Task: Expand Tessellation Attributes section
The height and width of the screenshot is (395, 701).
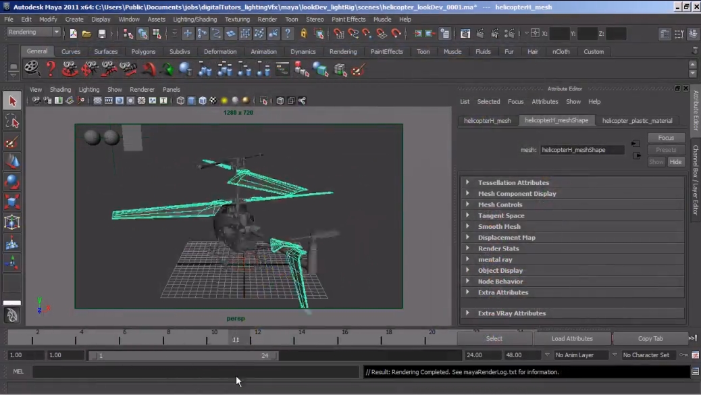Action: click(573, 182)
